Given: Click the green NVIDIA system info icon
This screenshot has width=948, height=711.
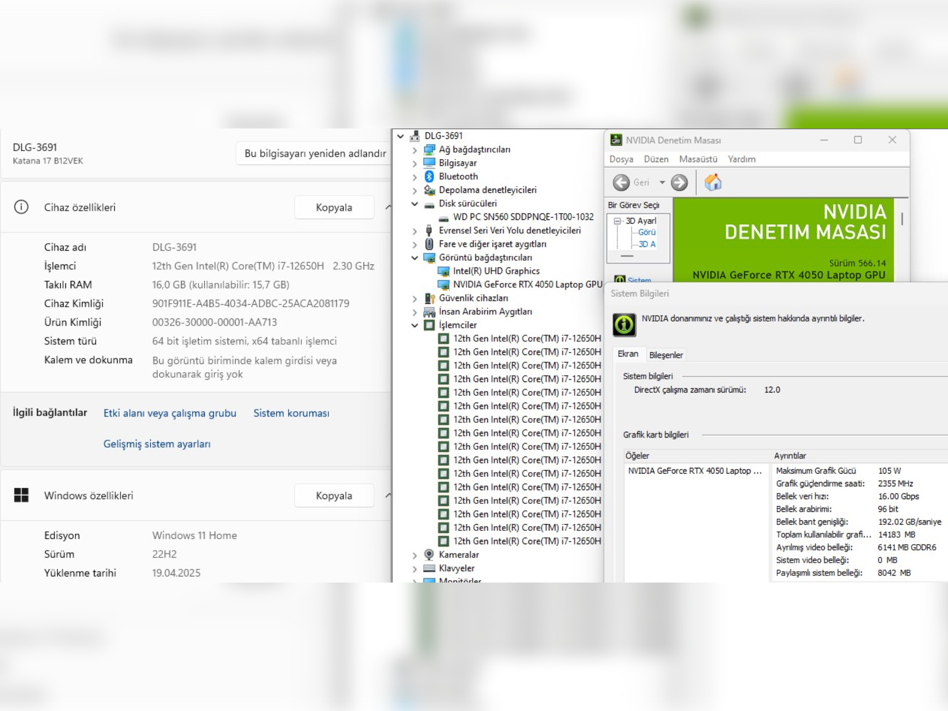Looking at the screenshot, I should click(624, 325).
